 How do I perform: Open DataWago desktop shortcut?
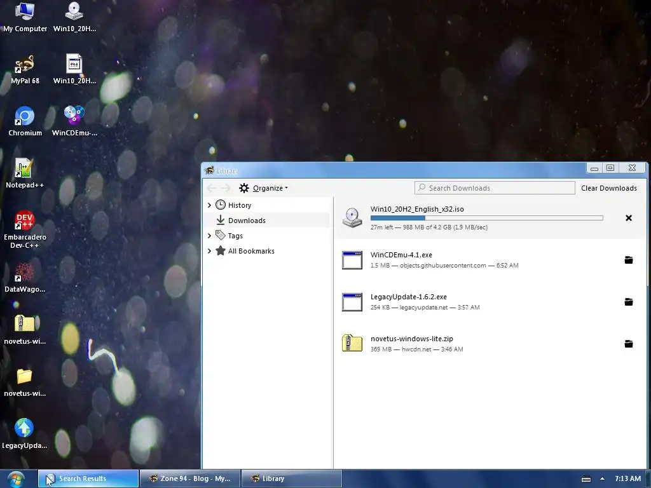(25, 278)
